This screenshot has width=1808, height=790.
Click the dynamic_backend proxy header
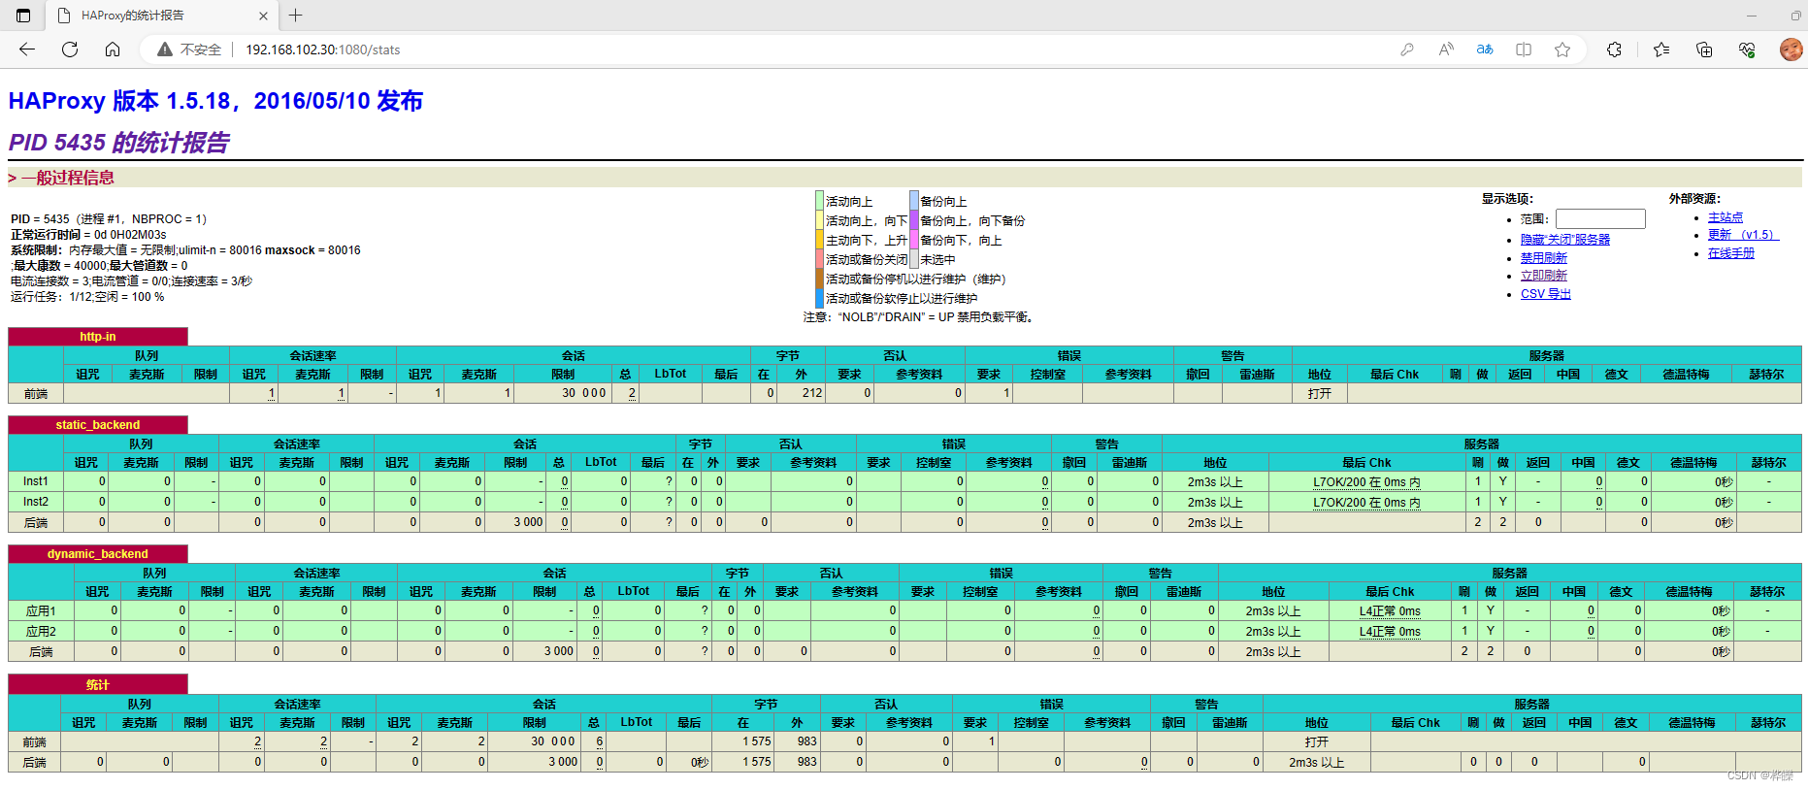(x=98, y=554)
